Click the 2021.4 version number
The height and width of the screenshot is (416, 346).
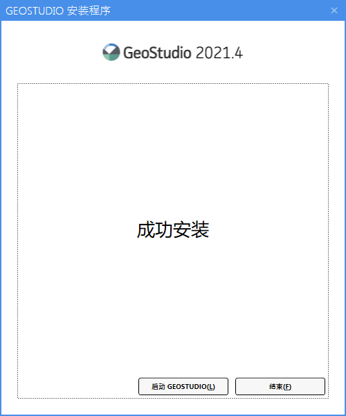pos(219,53)
